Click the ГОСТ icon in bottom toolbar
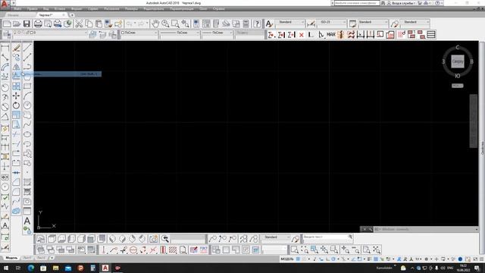 [204, 249]
